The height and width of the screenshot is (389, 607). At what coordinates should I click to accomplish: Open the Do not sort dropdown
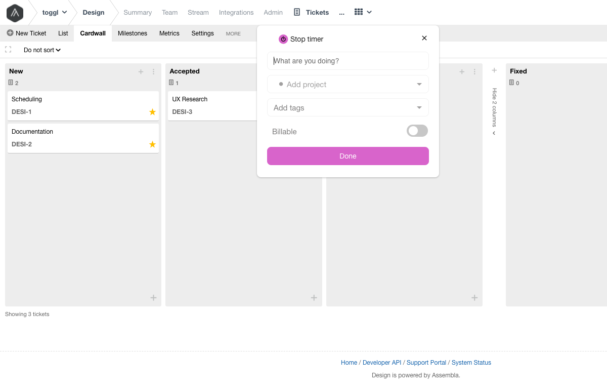point(41,50)
